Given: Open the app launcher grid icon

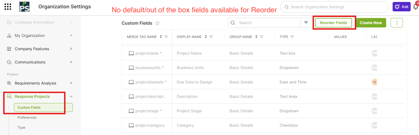Looking at the screenshot, I should click(x=8, y=7).
